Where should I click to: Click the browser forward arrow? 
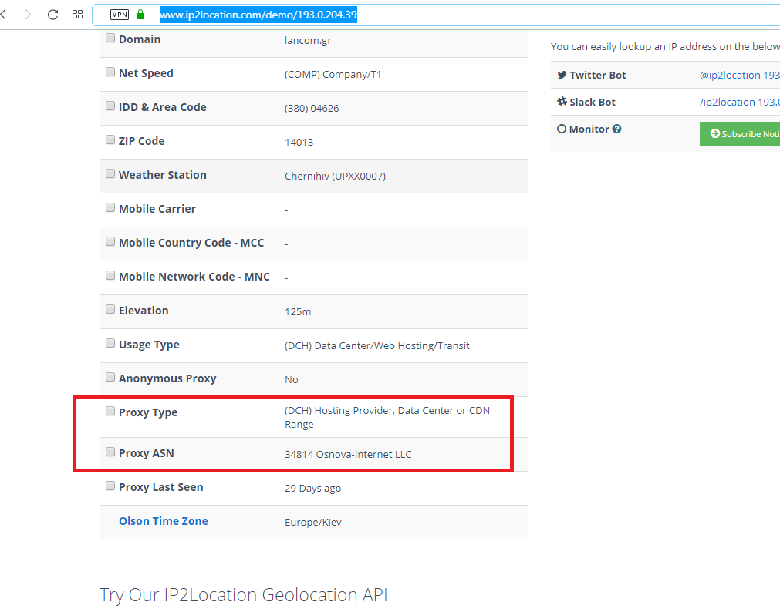tap(28, 15)
